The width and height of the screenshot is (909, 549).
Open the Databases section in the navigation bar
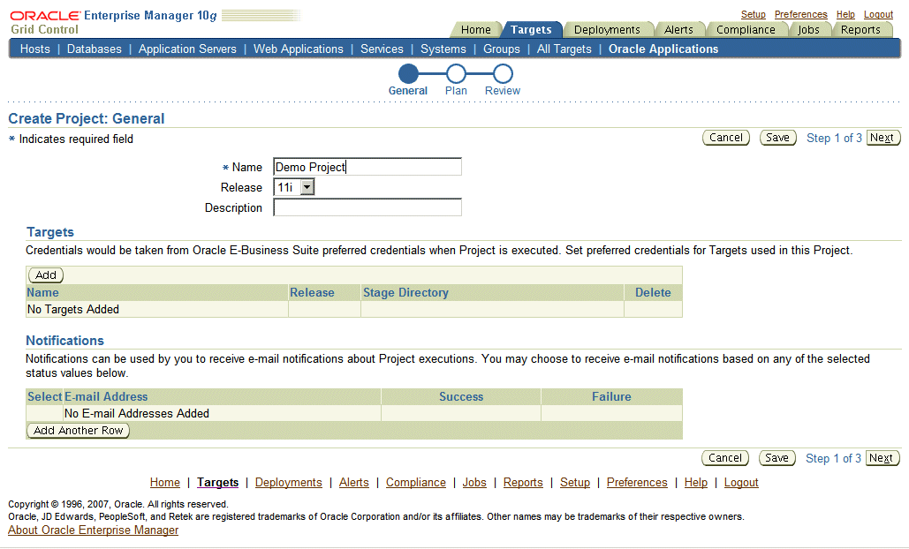[x=95, y=49]
